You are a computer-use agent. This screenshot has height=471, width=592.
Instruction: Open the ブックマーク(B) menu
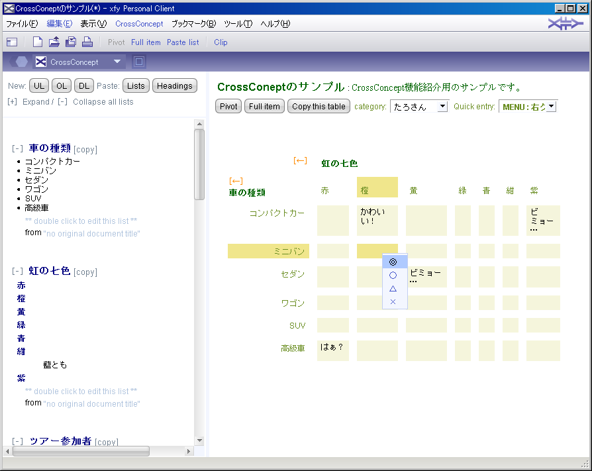(193, 24)
